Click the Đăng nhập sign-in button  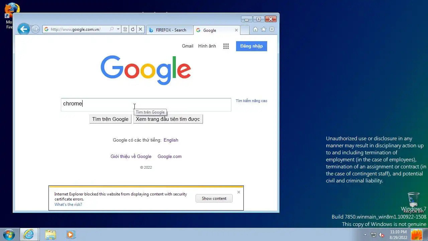click(251, 46)
